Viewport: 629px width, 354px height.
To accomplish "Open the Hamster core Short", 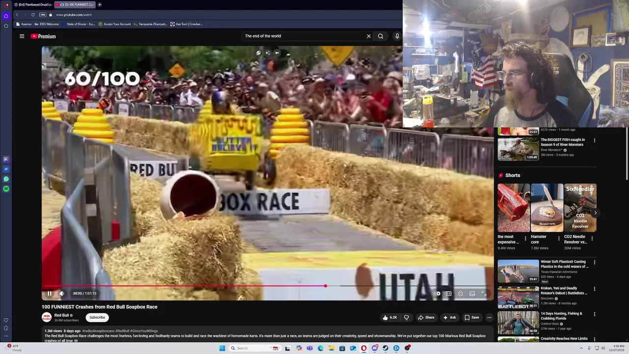I will pos(547,207).
